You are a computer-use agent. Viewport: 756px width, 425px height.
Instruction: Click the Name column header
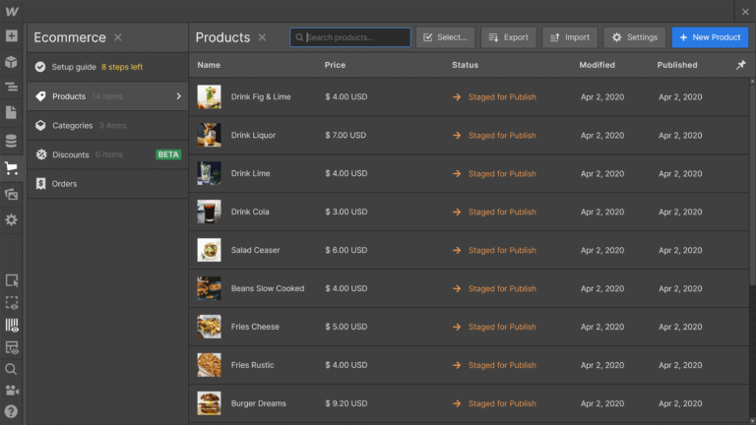(209, 65)
